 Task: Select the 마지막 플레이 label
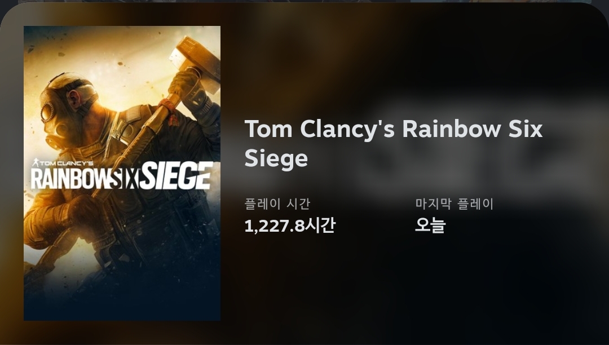(454, 204)
